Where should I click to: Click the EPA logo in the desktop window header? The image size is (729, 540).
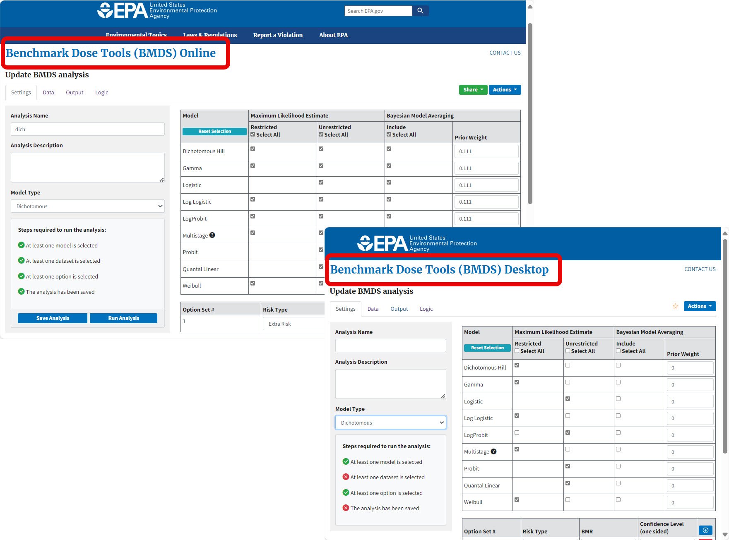point(383,243)
